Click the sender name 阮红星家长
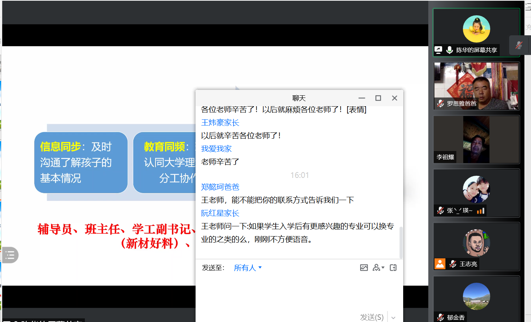 (220, 213)
